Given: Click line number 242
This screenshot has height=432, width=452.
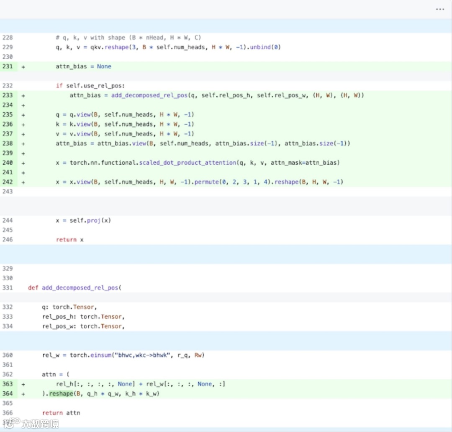Looking at the screenshot, I should coord(8,182).
